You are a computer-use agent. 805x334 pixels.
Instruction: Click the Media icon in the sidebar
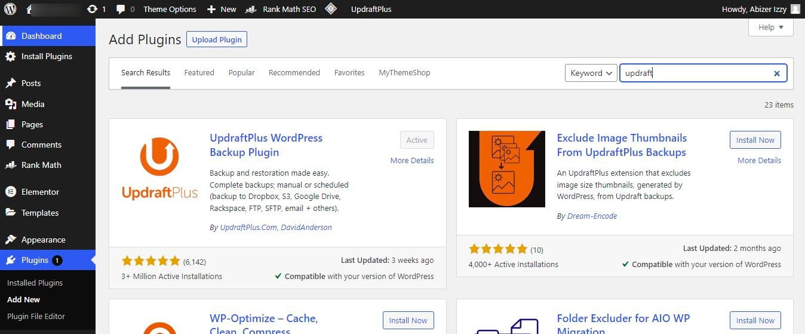tap(11, 104)
